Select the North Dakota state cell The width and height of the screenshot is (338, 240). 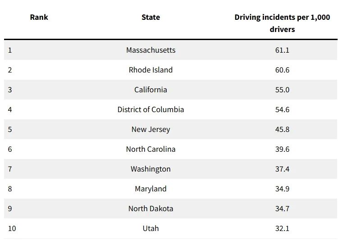pos(151,208)
